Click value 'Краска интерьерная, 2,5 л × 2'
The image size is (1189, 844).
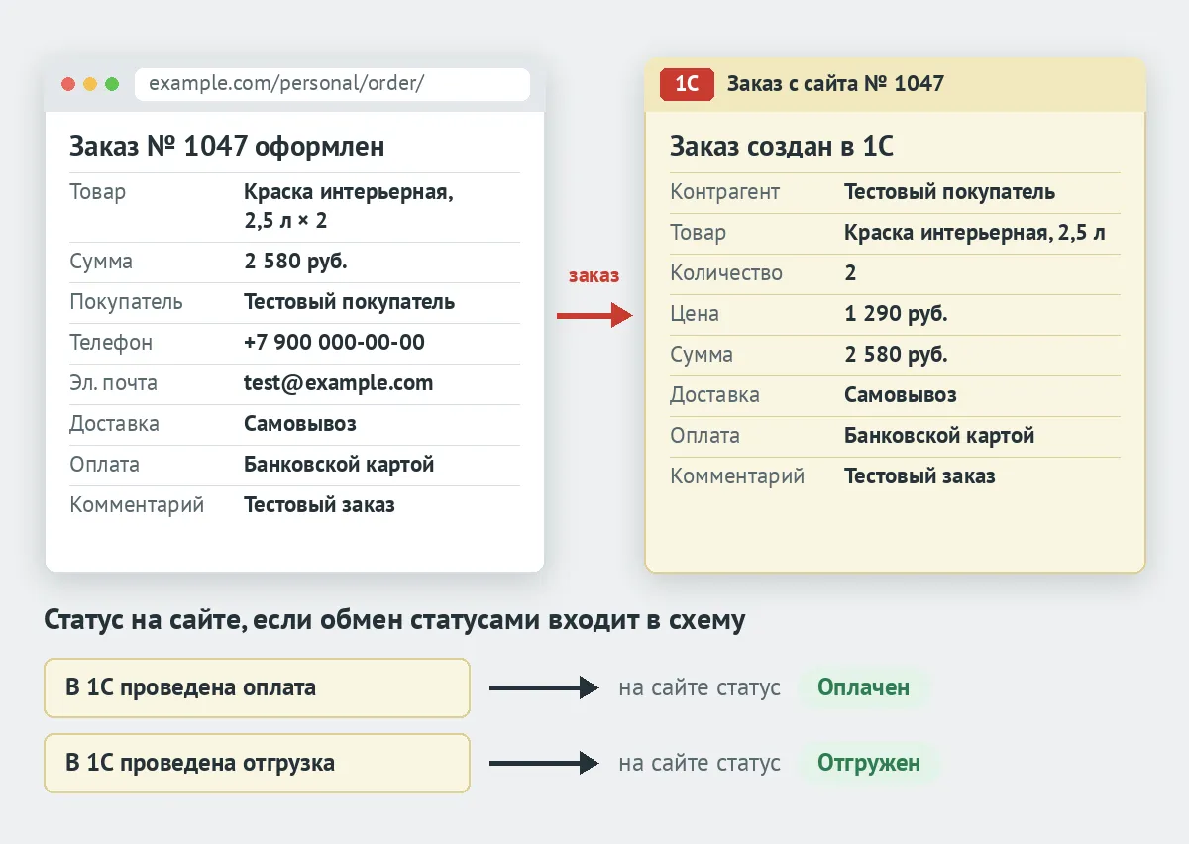coord(349,206)
